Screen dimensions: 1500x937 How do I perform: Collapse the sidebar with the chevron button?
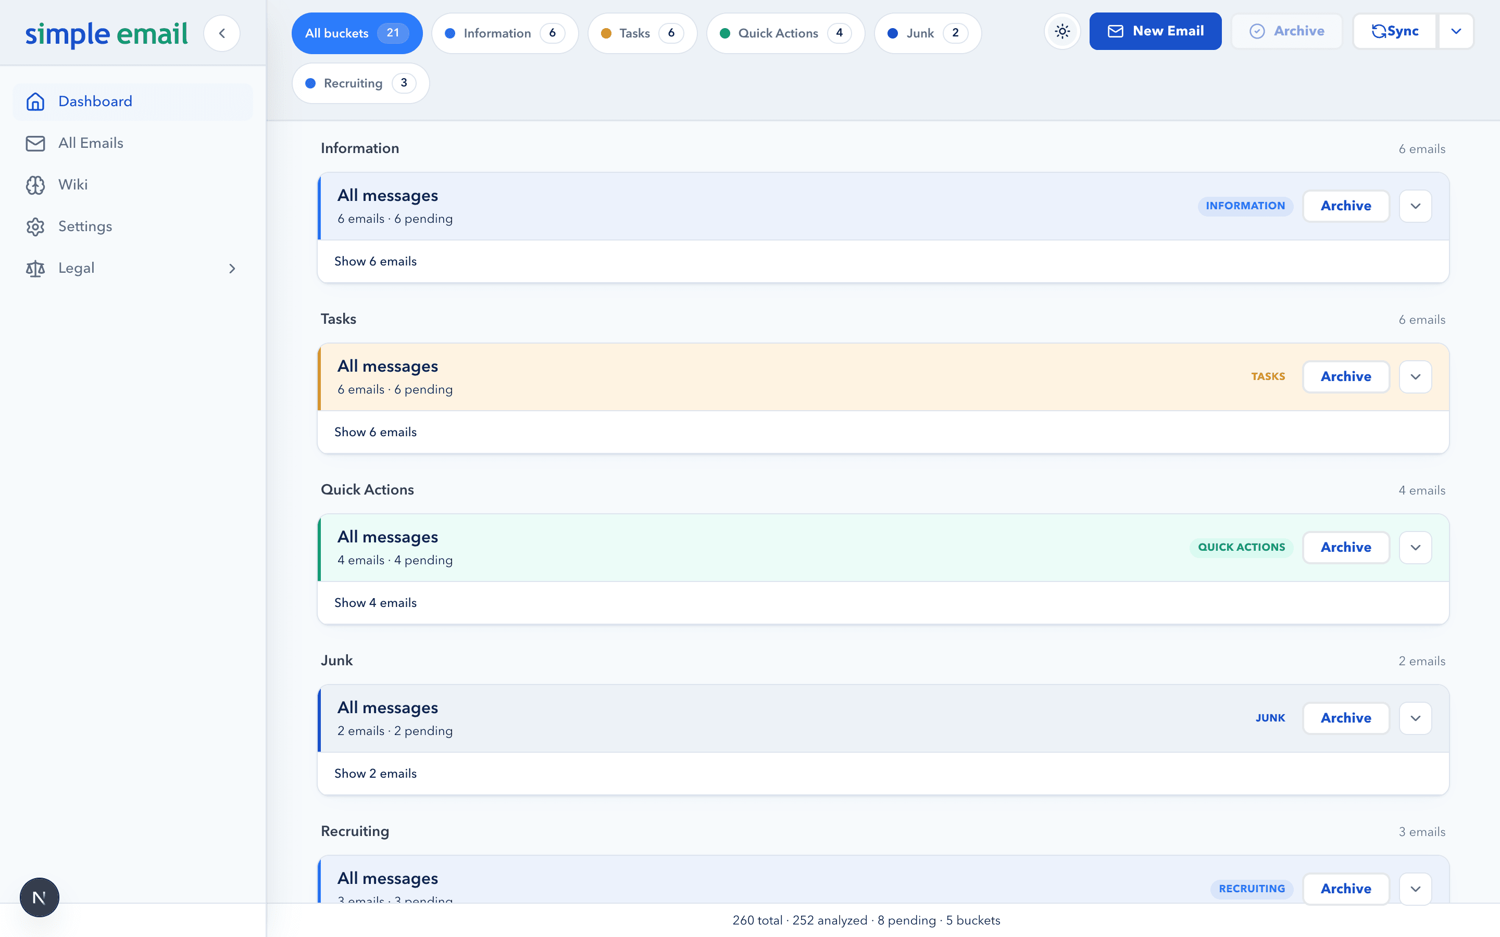tap(221, 33)
